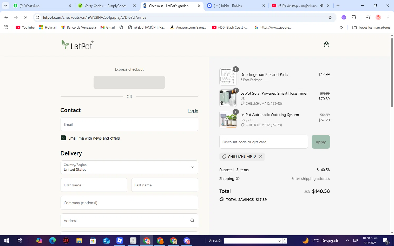Open the notification center icon
This screenshot has width=394, height=246.
pos(386,240)
